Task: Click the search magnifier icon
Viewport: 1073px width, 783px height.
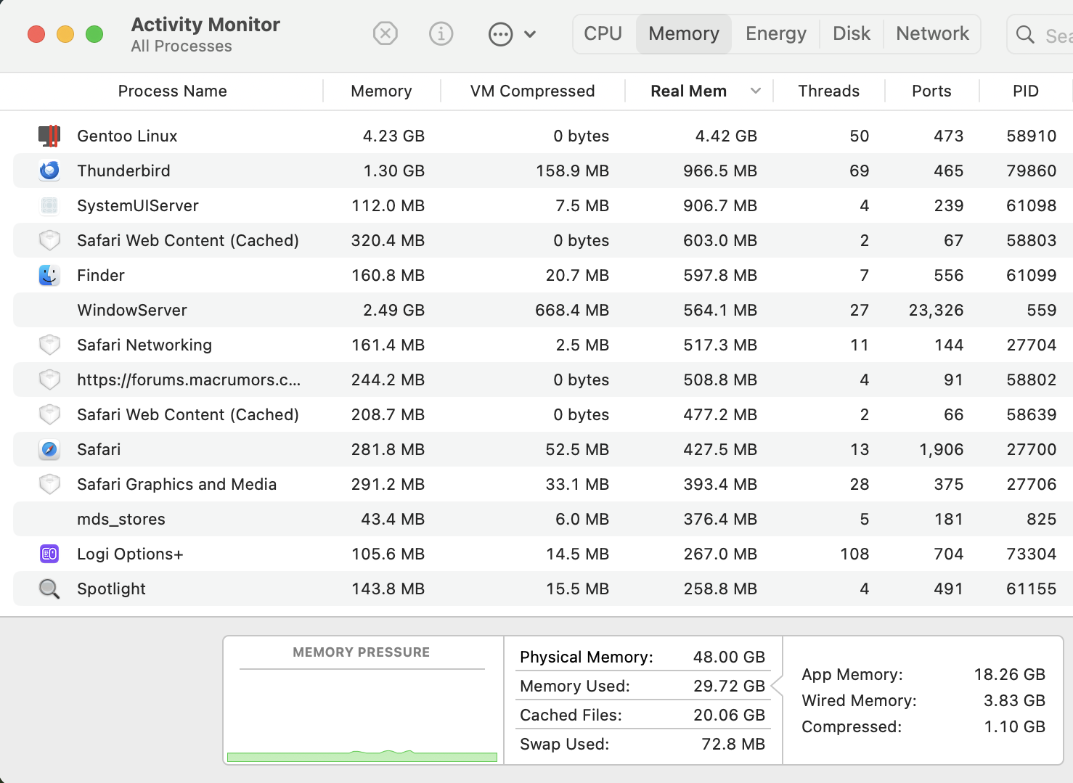Action: [1025, 34]
